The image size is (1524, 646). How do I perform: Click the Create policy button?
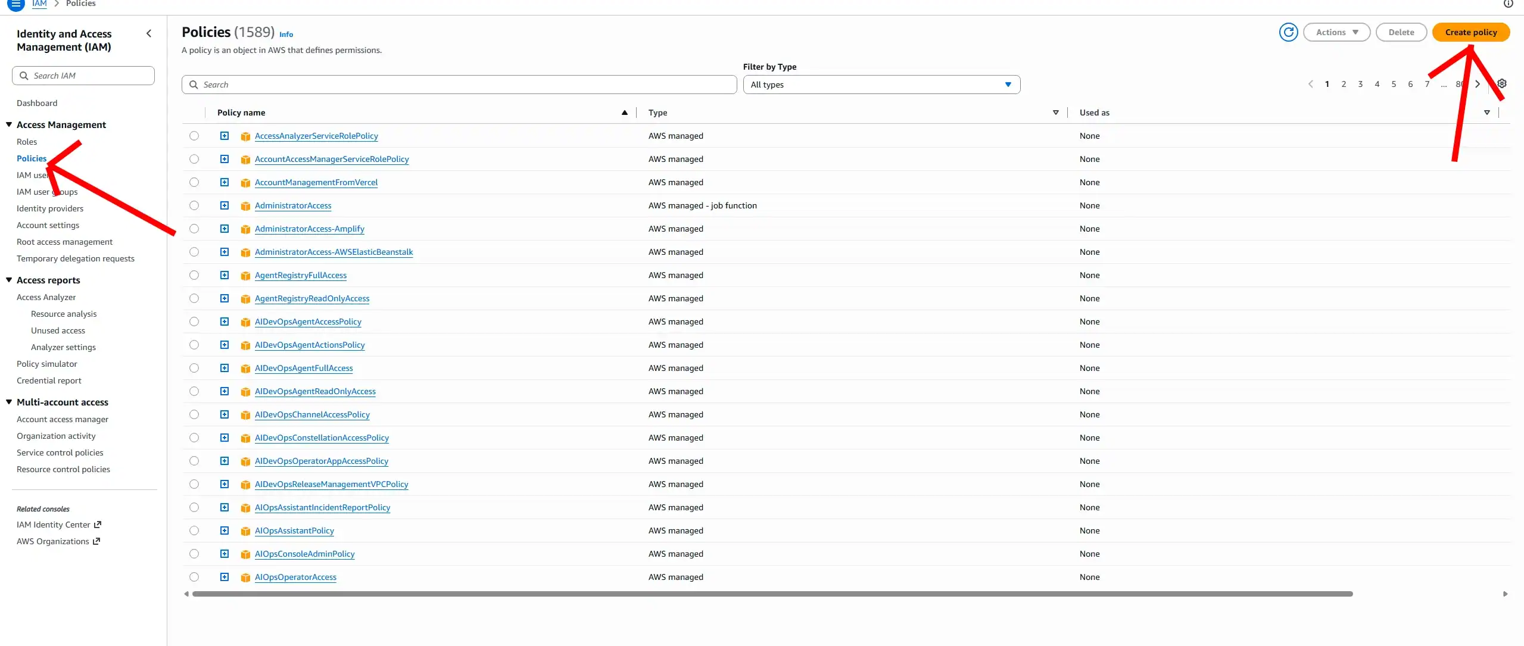click(x=1470, y=32)
